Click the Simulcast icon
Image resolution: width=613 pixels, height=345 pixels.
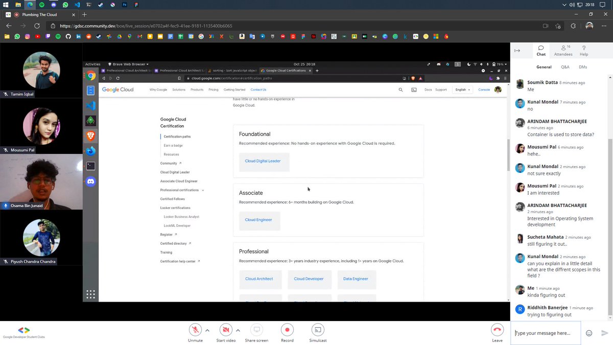click(x=318, y=330)
